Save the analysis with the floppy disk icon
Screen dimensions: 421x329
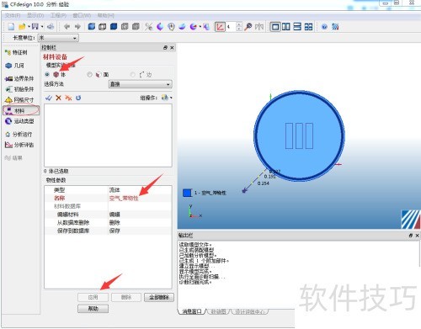[x=35, y=27]
